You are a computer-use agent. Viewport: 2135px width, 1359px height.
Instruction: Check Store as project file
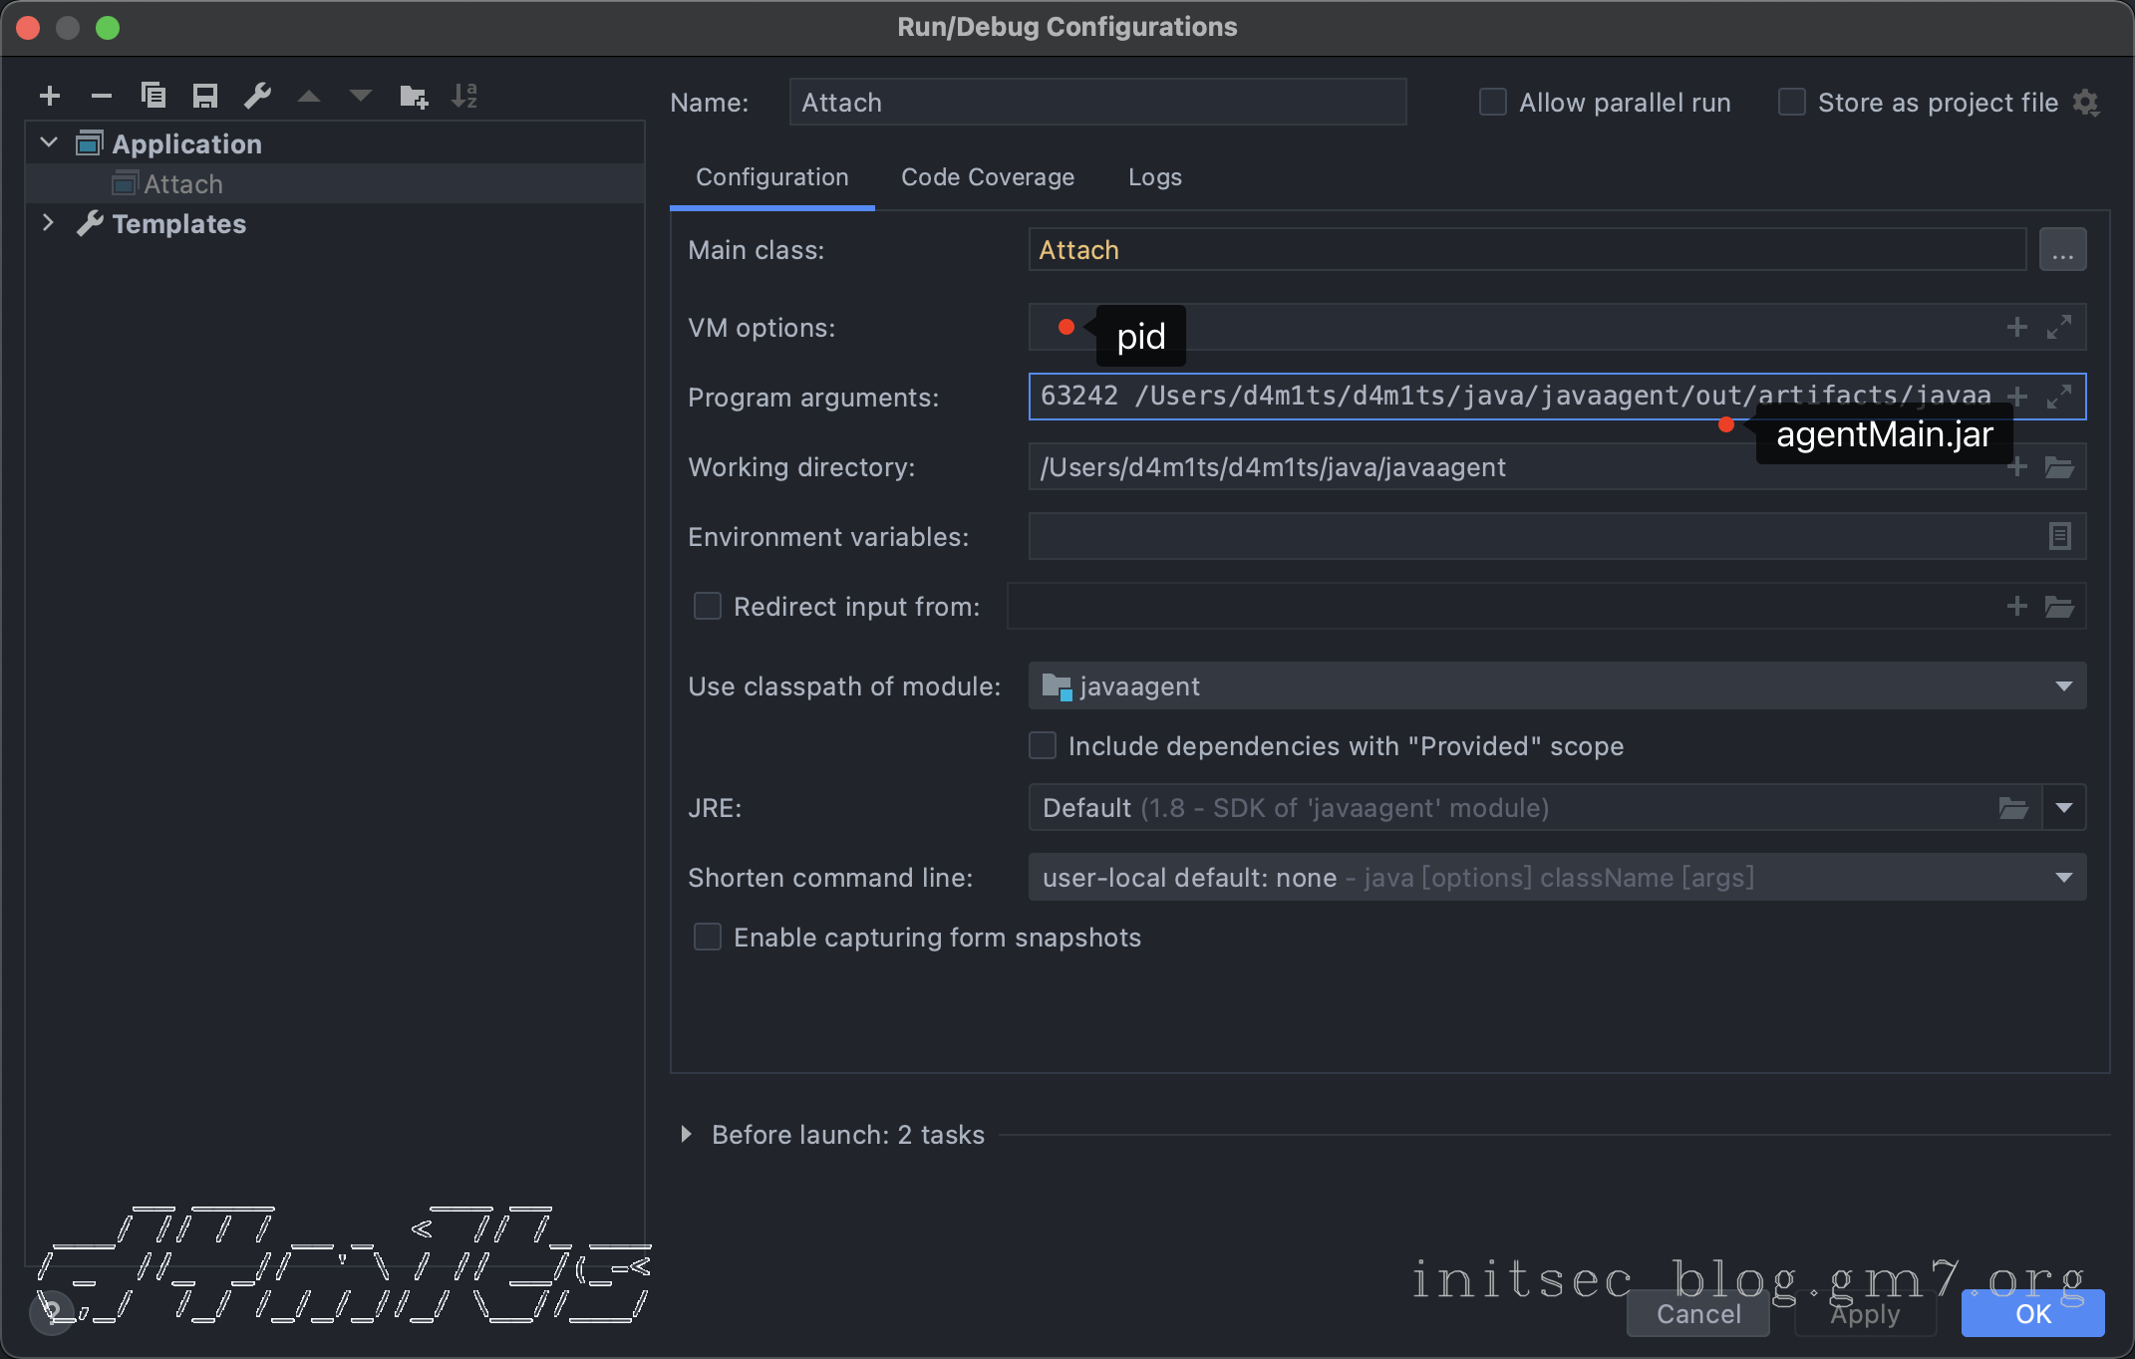coord(1791,102)
